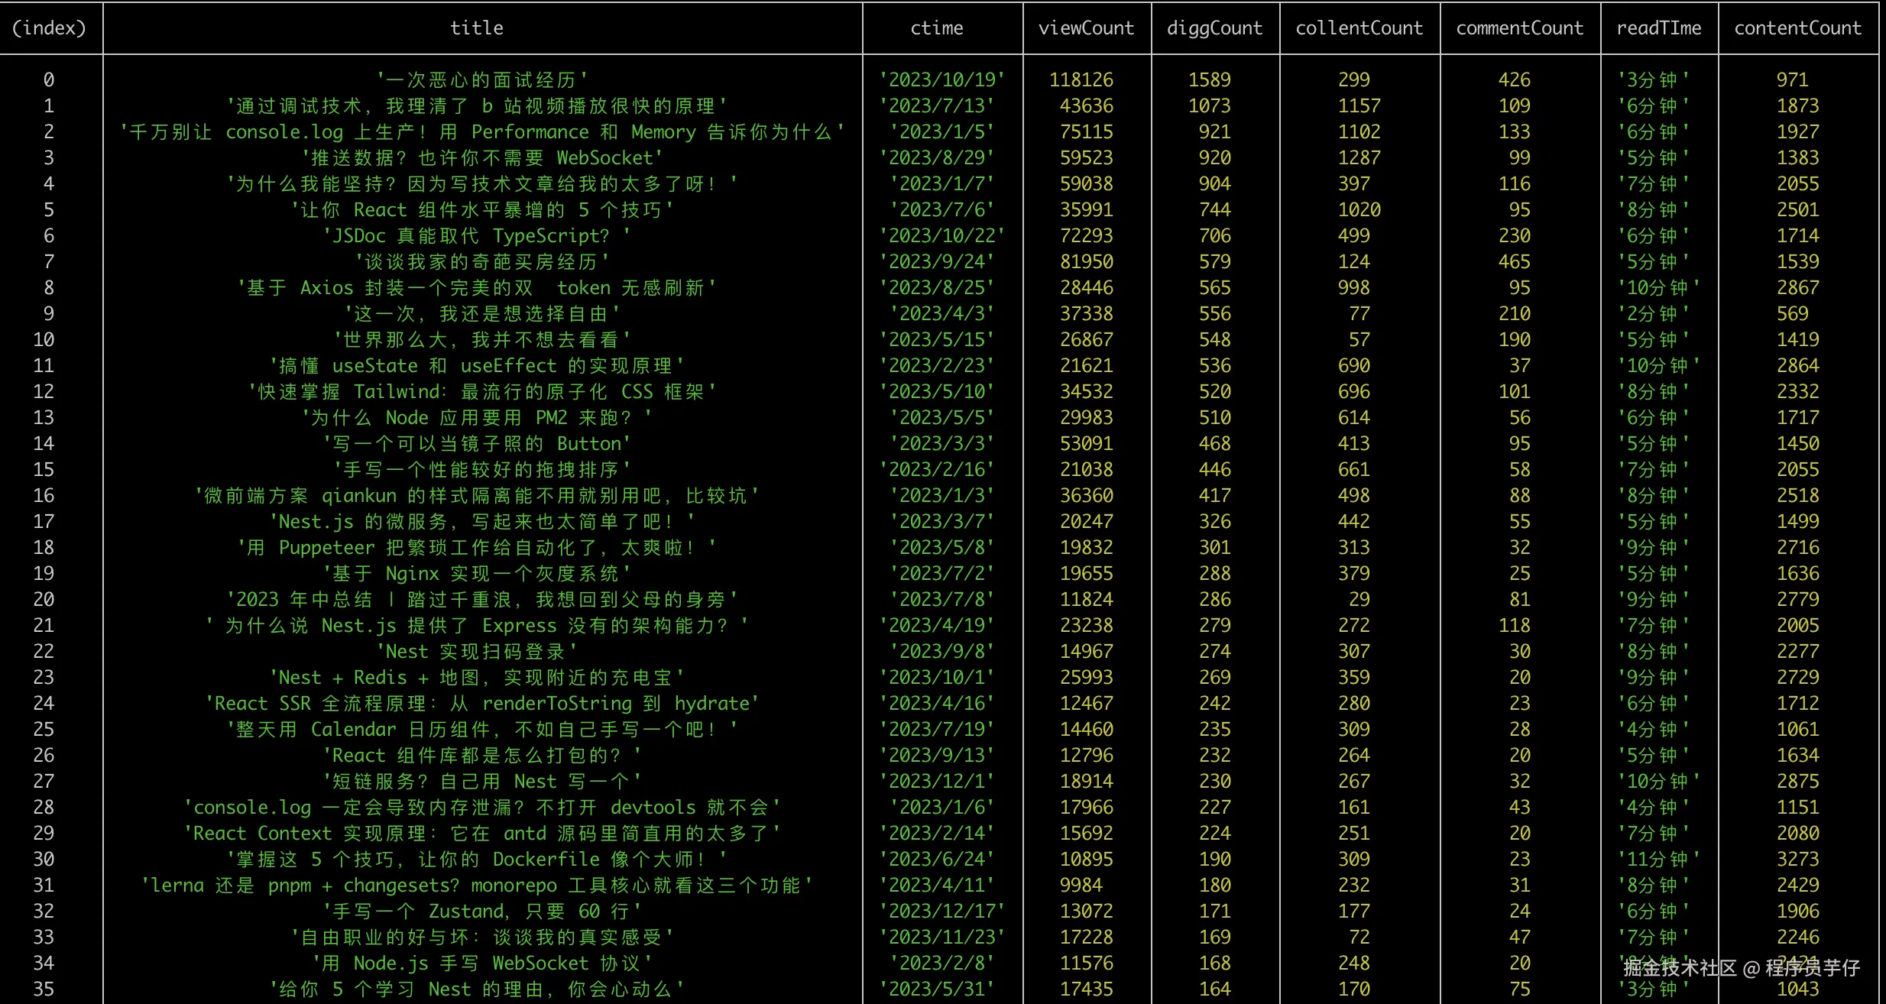Screen dimensions: 1886x1004
Task: Click the collentCount column header
Action: pos(1359,28)
